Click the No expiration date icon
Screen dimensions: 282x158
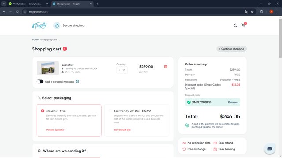point(184,143)
